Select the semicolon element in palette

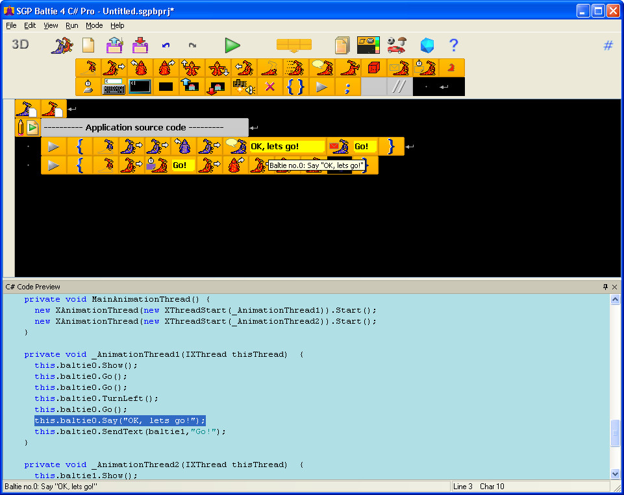347,87
